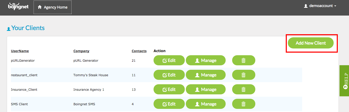
Task: Open the green HELP side tab
Action: 344,81
